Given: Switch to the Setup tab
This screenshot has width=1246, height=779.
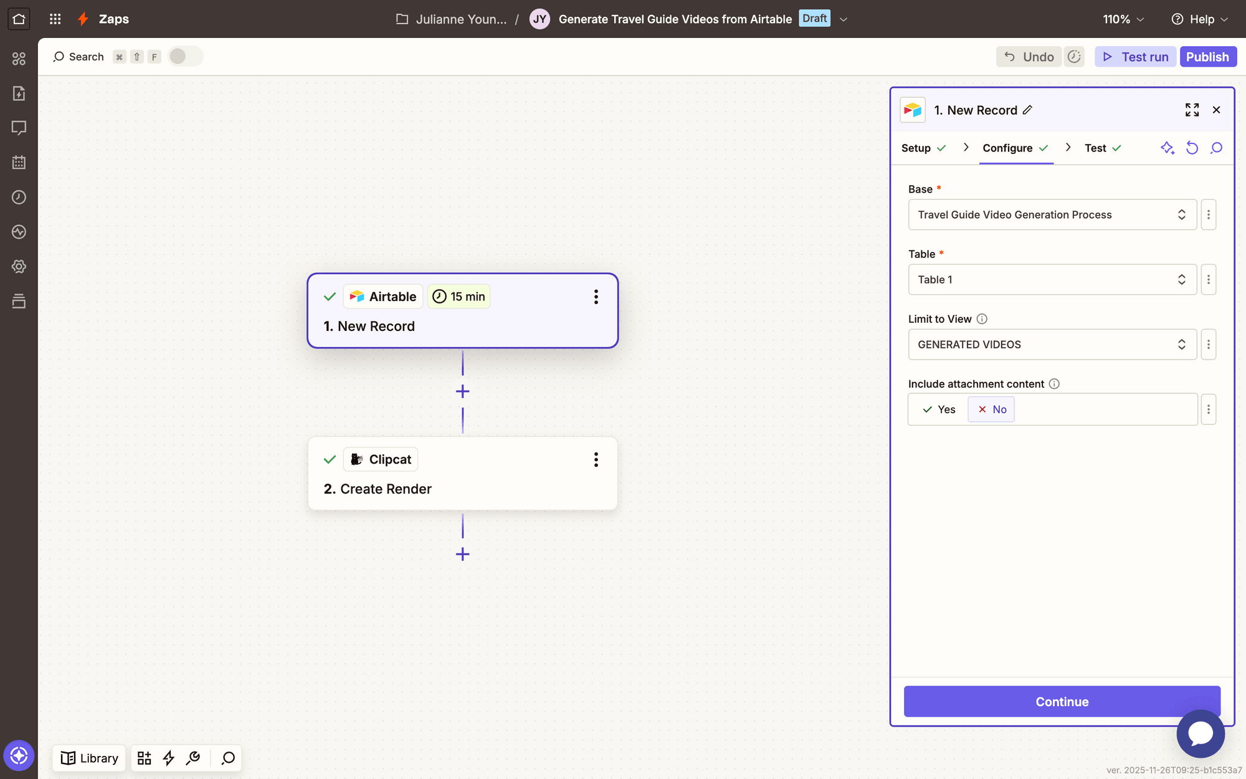Looking at the screenshot, I should 916,148.
